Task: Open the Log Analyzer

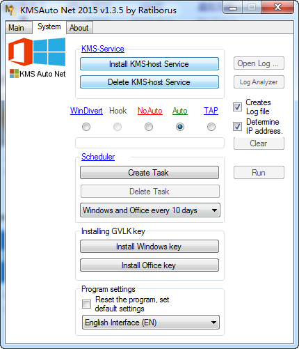Action: pos(259,82)
